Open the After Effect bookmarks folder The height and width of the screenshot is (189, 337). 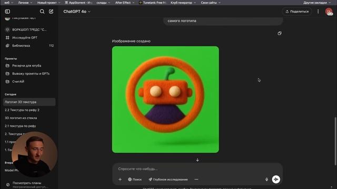tap(124, 3)
